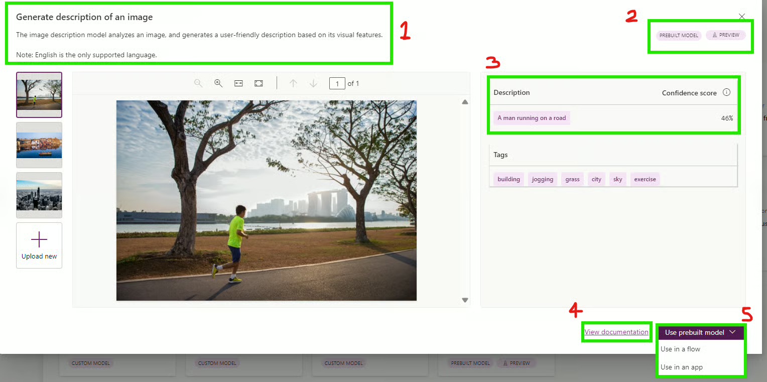Click the "Tags" section header
767x382 pixels.
[x=500, y=155]
